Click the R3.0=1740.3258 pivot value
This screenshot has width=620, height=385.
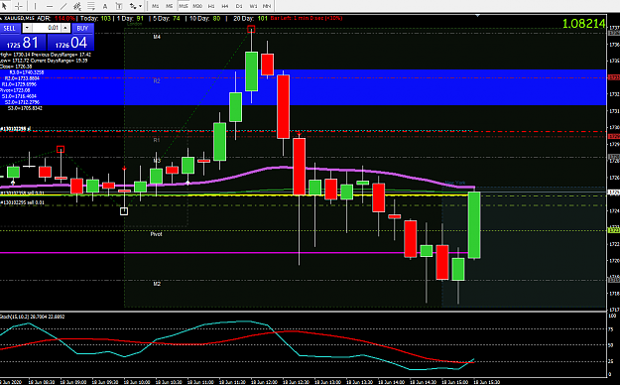click(27, 72)
